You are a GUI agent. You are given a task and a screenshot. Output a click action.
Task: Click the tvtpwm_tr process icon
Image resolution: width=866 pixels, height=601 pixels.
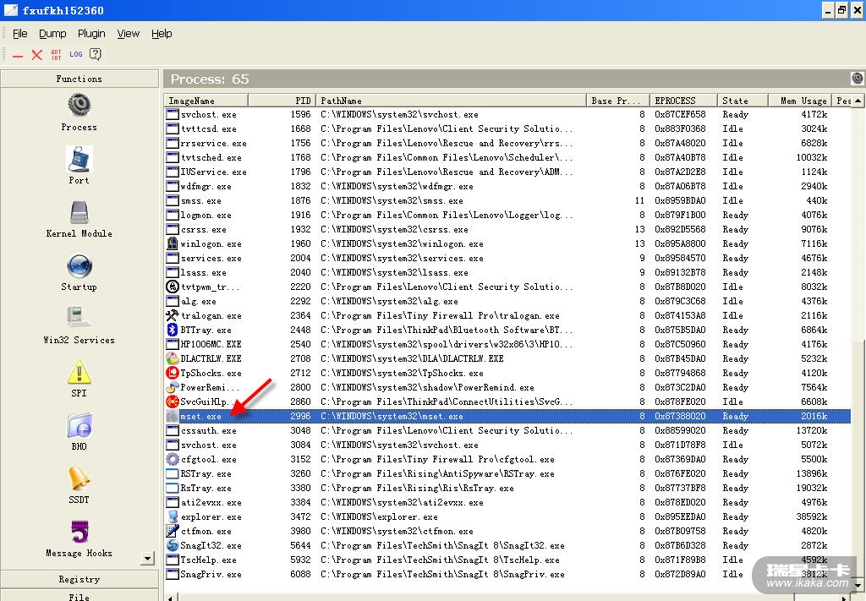[x=173, y=287]
